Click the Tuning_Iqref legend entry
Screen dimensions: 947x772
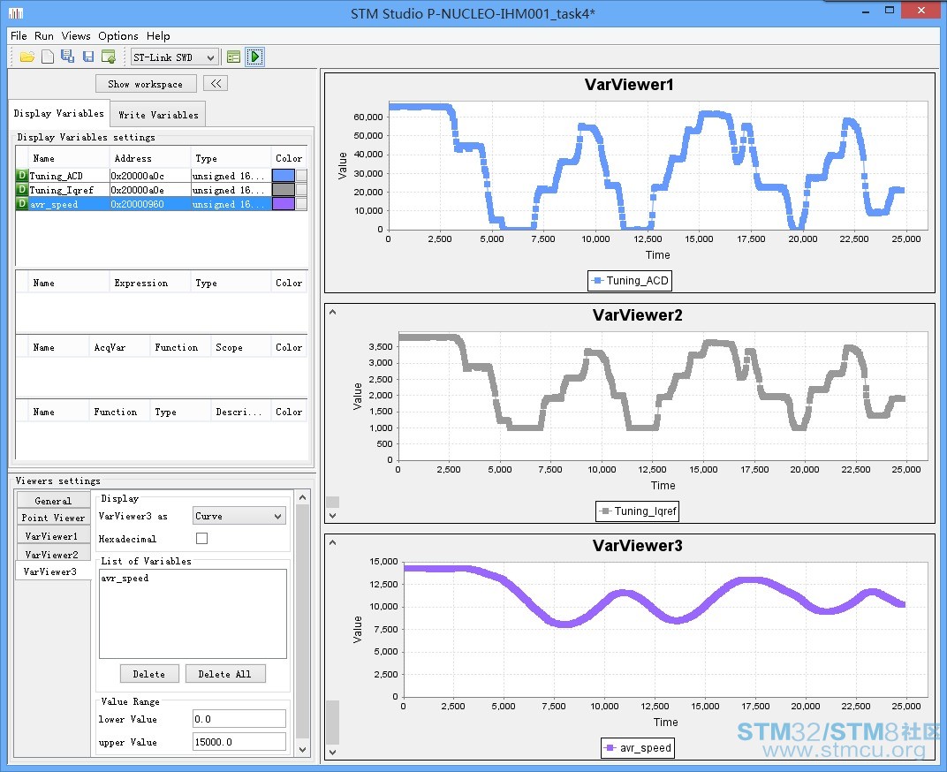click(638, 511)
